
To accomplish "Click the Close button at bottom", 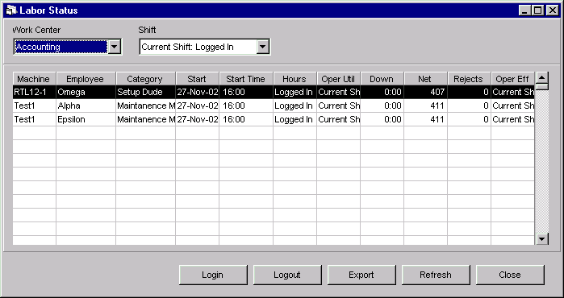I will 510,275.
